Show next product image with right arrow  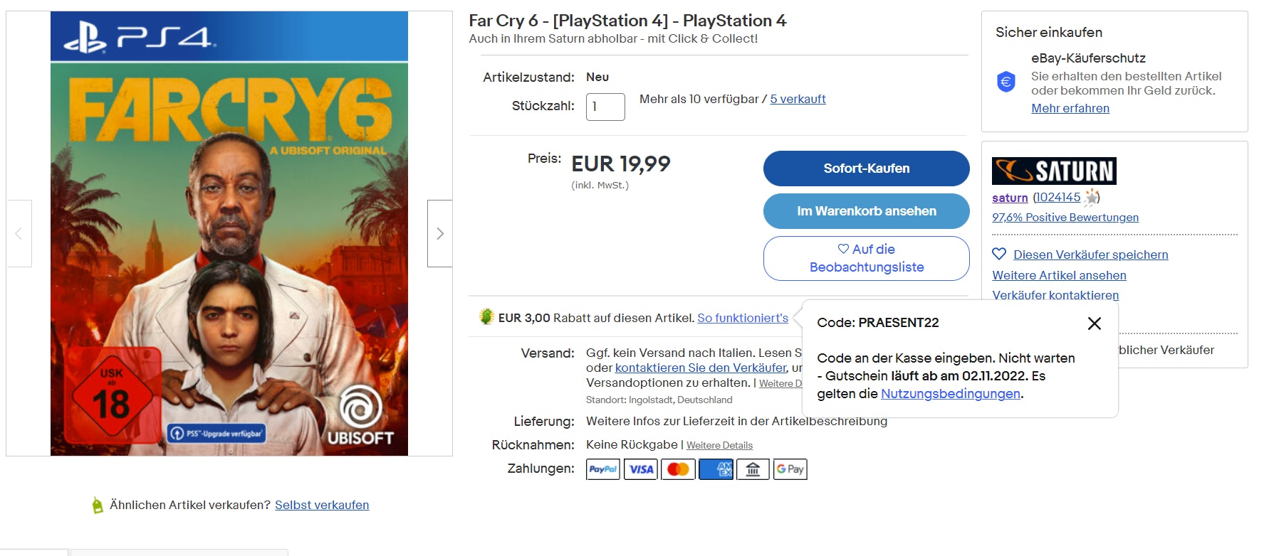pyautogui.click(x=440, y=233)
